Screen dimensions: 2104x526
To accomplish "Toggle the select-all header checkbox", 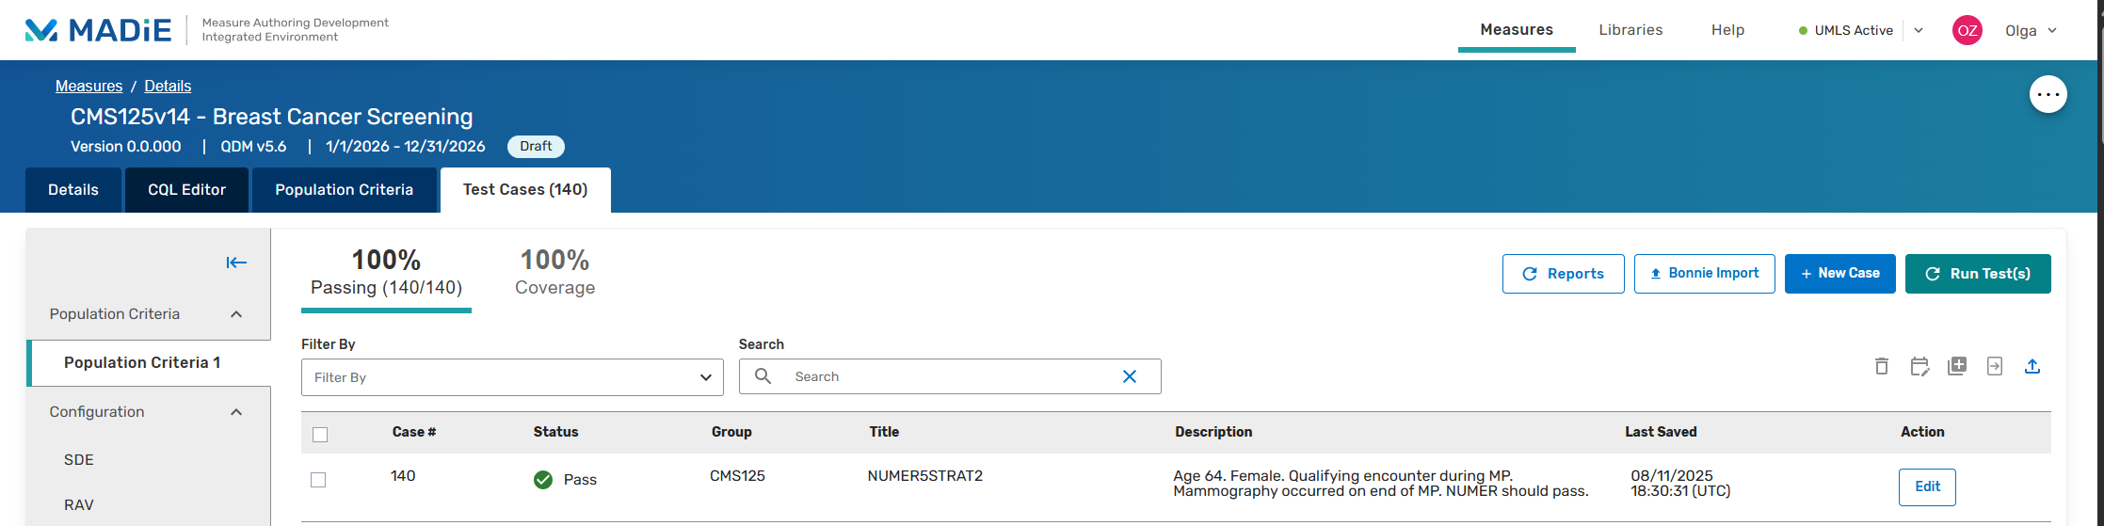I will point(320,434).
